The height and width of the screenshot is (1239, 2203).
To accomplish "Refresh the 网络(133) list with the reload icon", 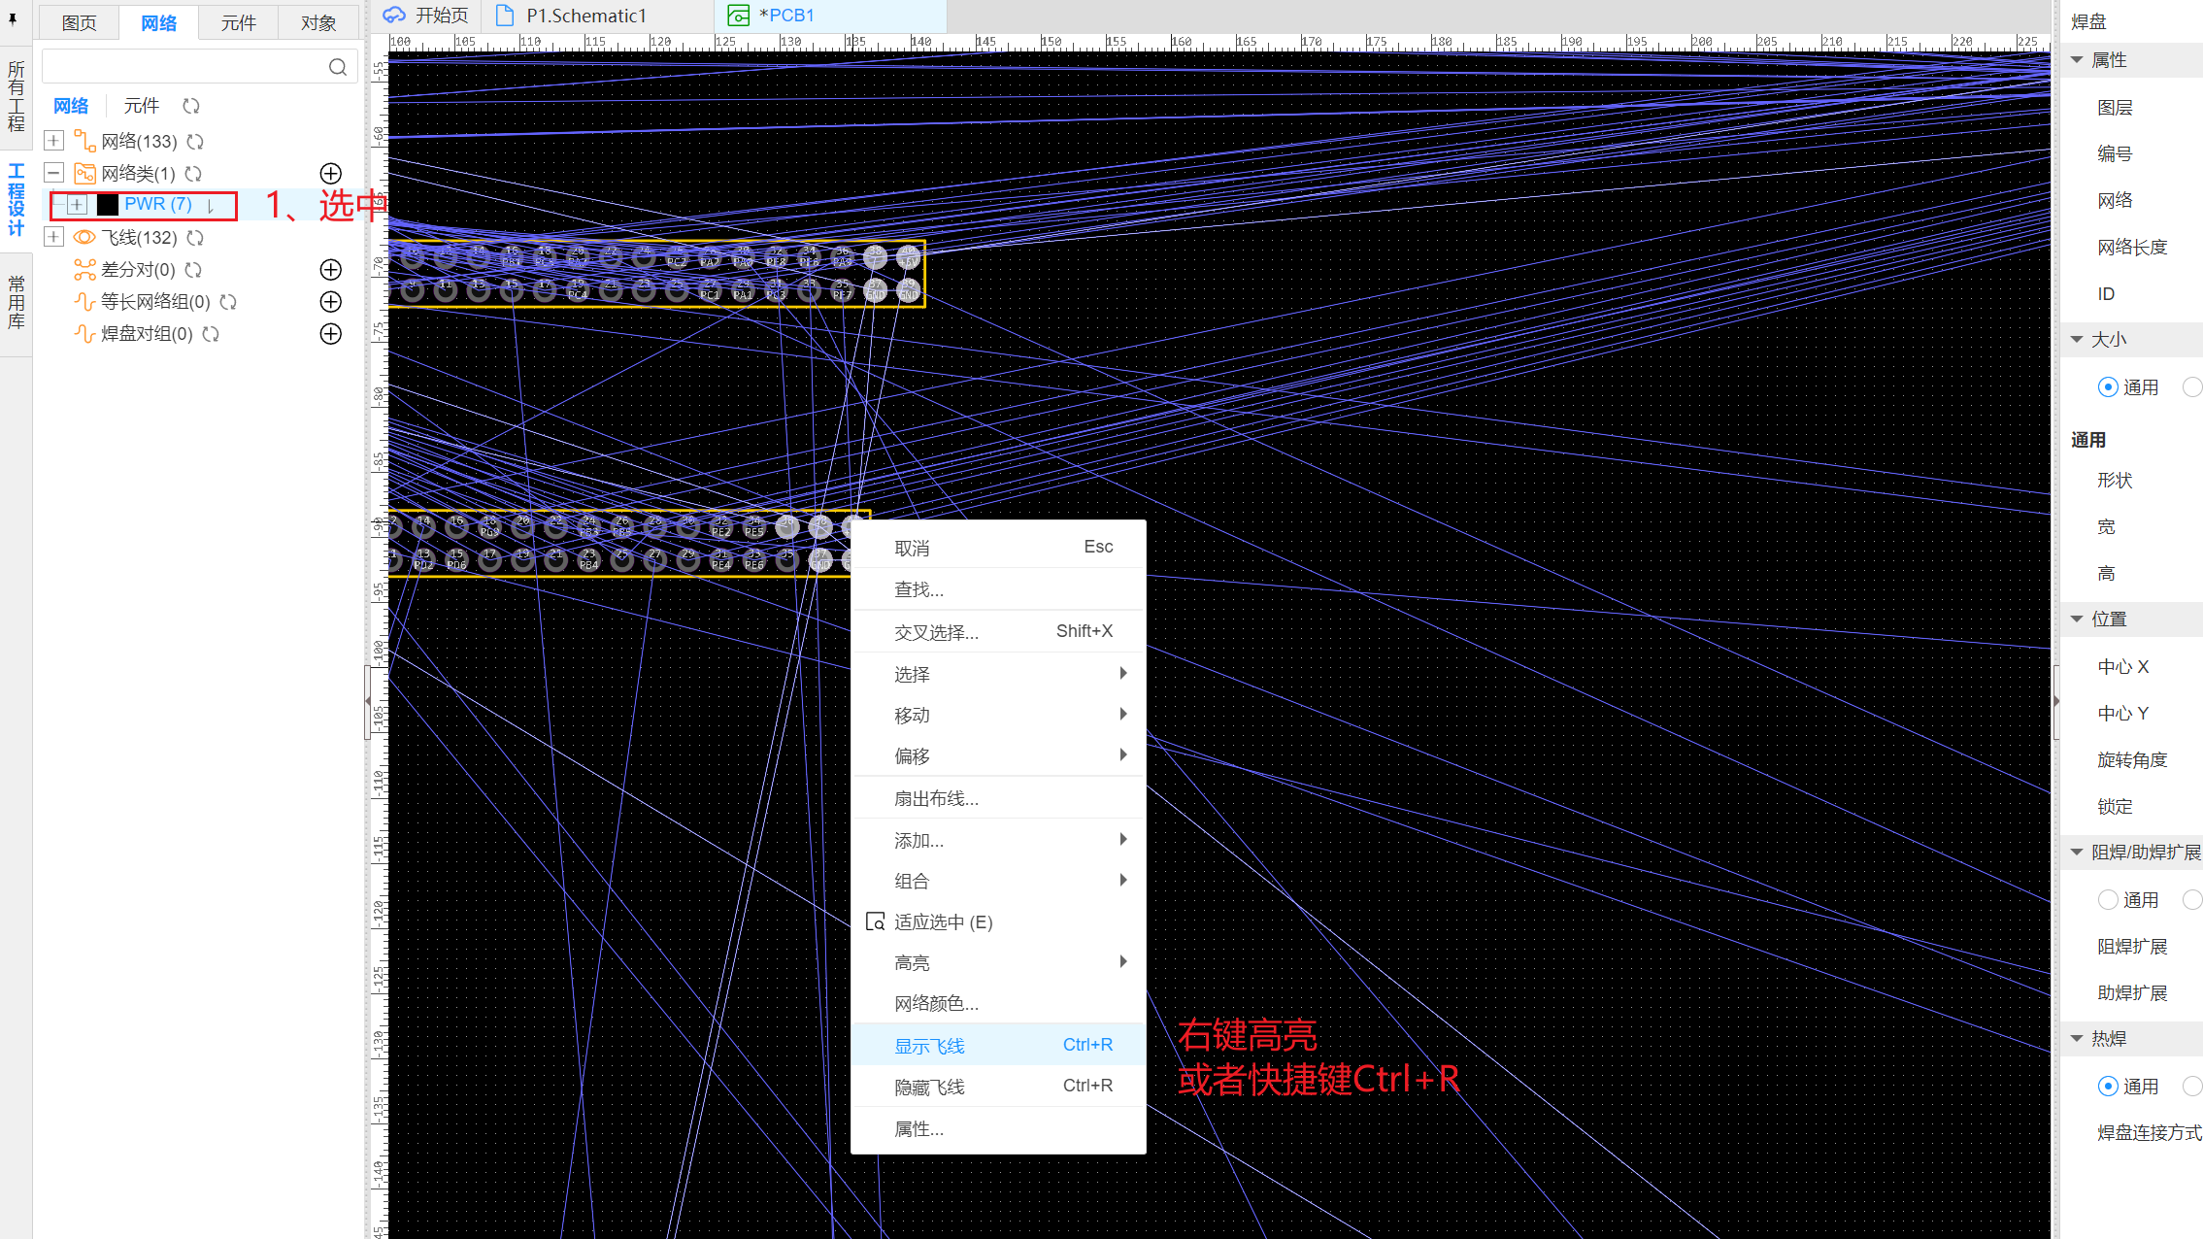I will point(195,142).
